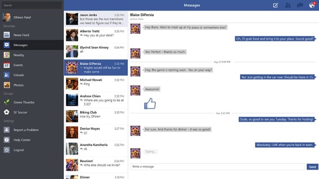Viewport: 319px width, 179px height.
Task: Click message 'For sure. And thanks for dinner'
Action: tap(178, 129)
